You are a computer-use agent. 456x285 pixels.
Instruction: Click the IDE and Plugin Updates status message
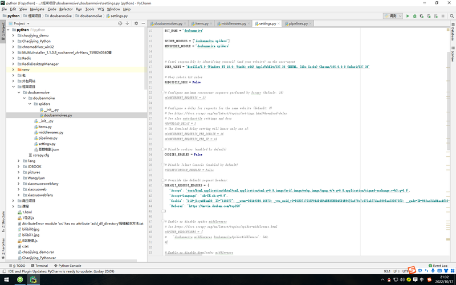61,271
